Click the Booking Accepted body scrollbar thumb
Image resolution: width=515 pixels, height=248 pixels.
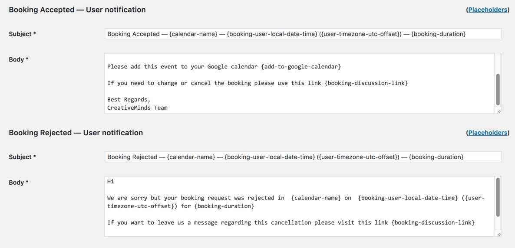coord(498,89)
